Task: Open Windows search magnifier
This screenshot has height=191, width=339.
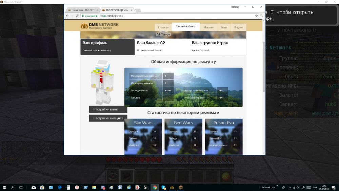Action: (13, 187)
